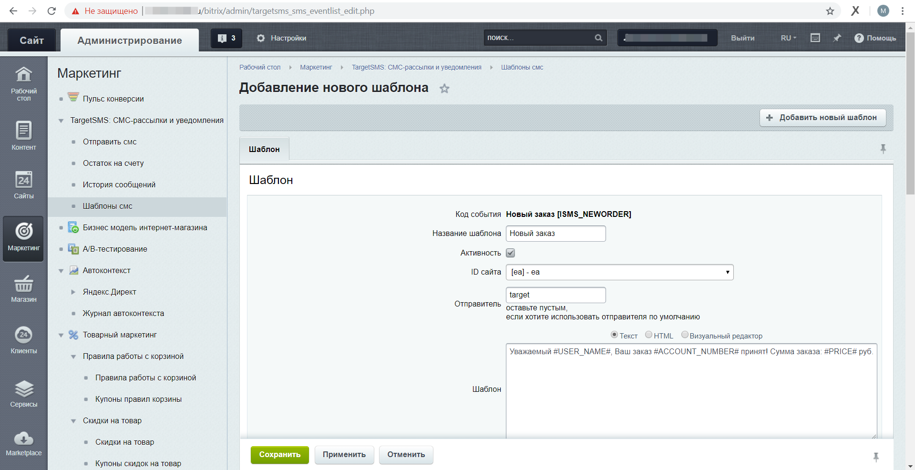Add page to favorites with star icon

[x=444, y=88]
